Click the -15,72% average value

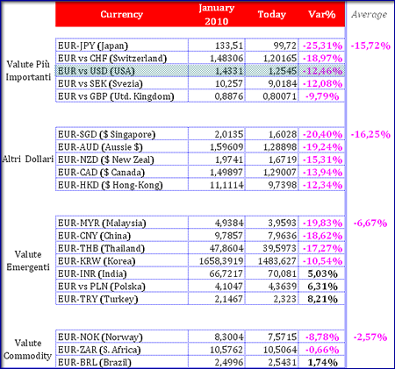(370, 46)
